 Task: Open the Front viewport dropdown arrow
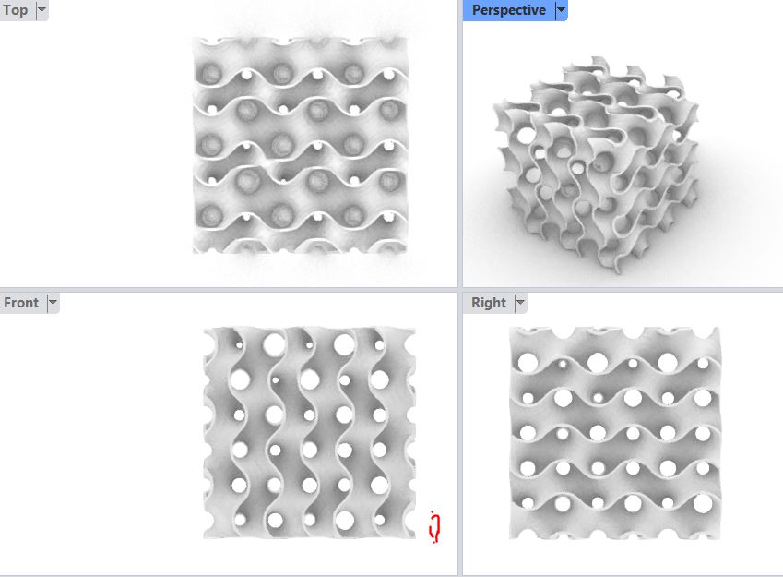tap(53, 303)
